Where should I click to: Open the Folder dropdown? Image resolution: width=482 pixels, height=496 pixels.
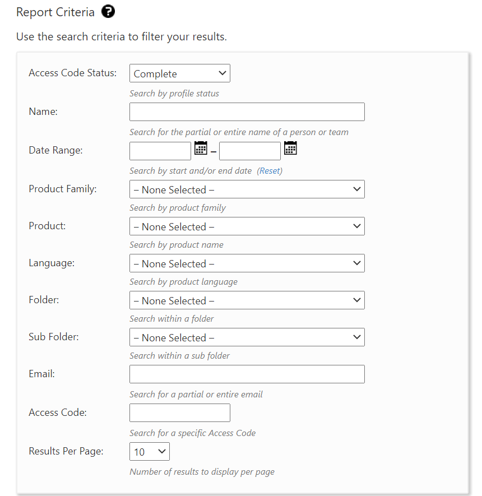247,300
